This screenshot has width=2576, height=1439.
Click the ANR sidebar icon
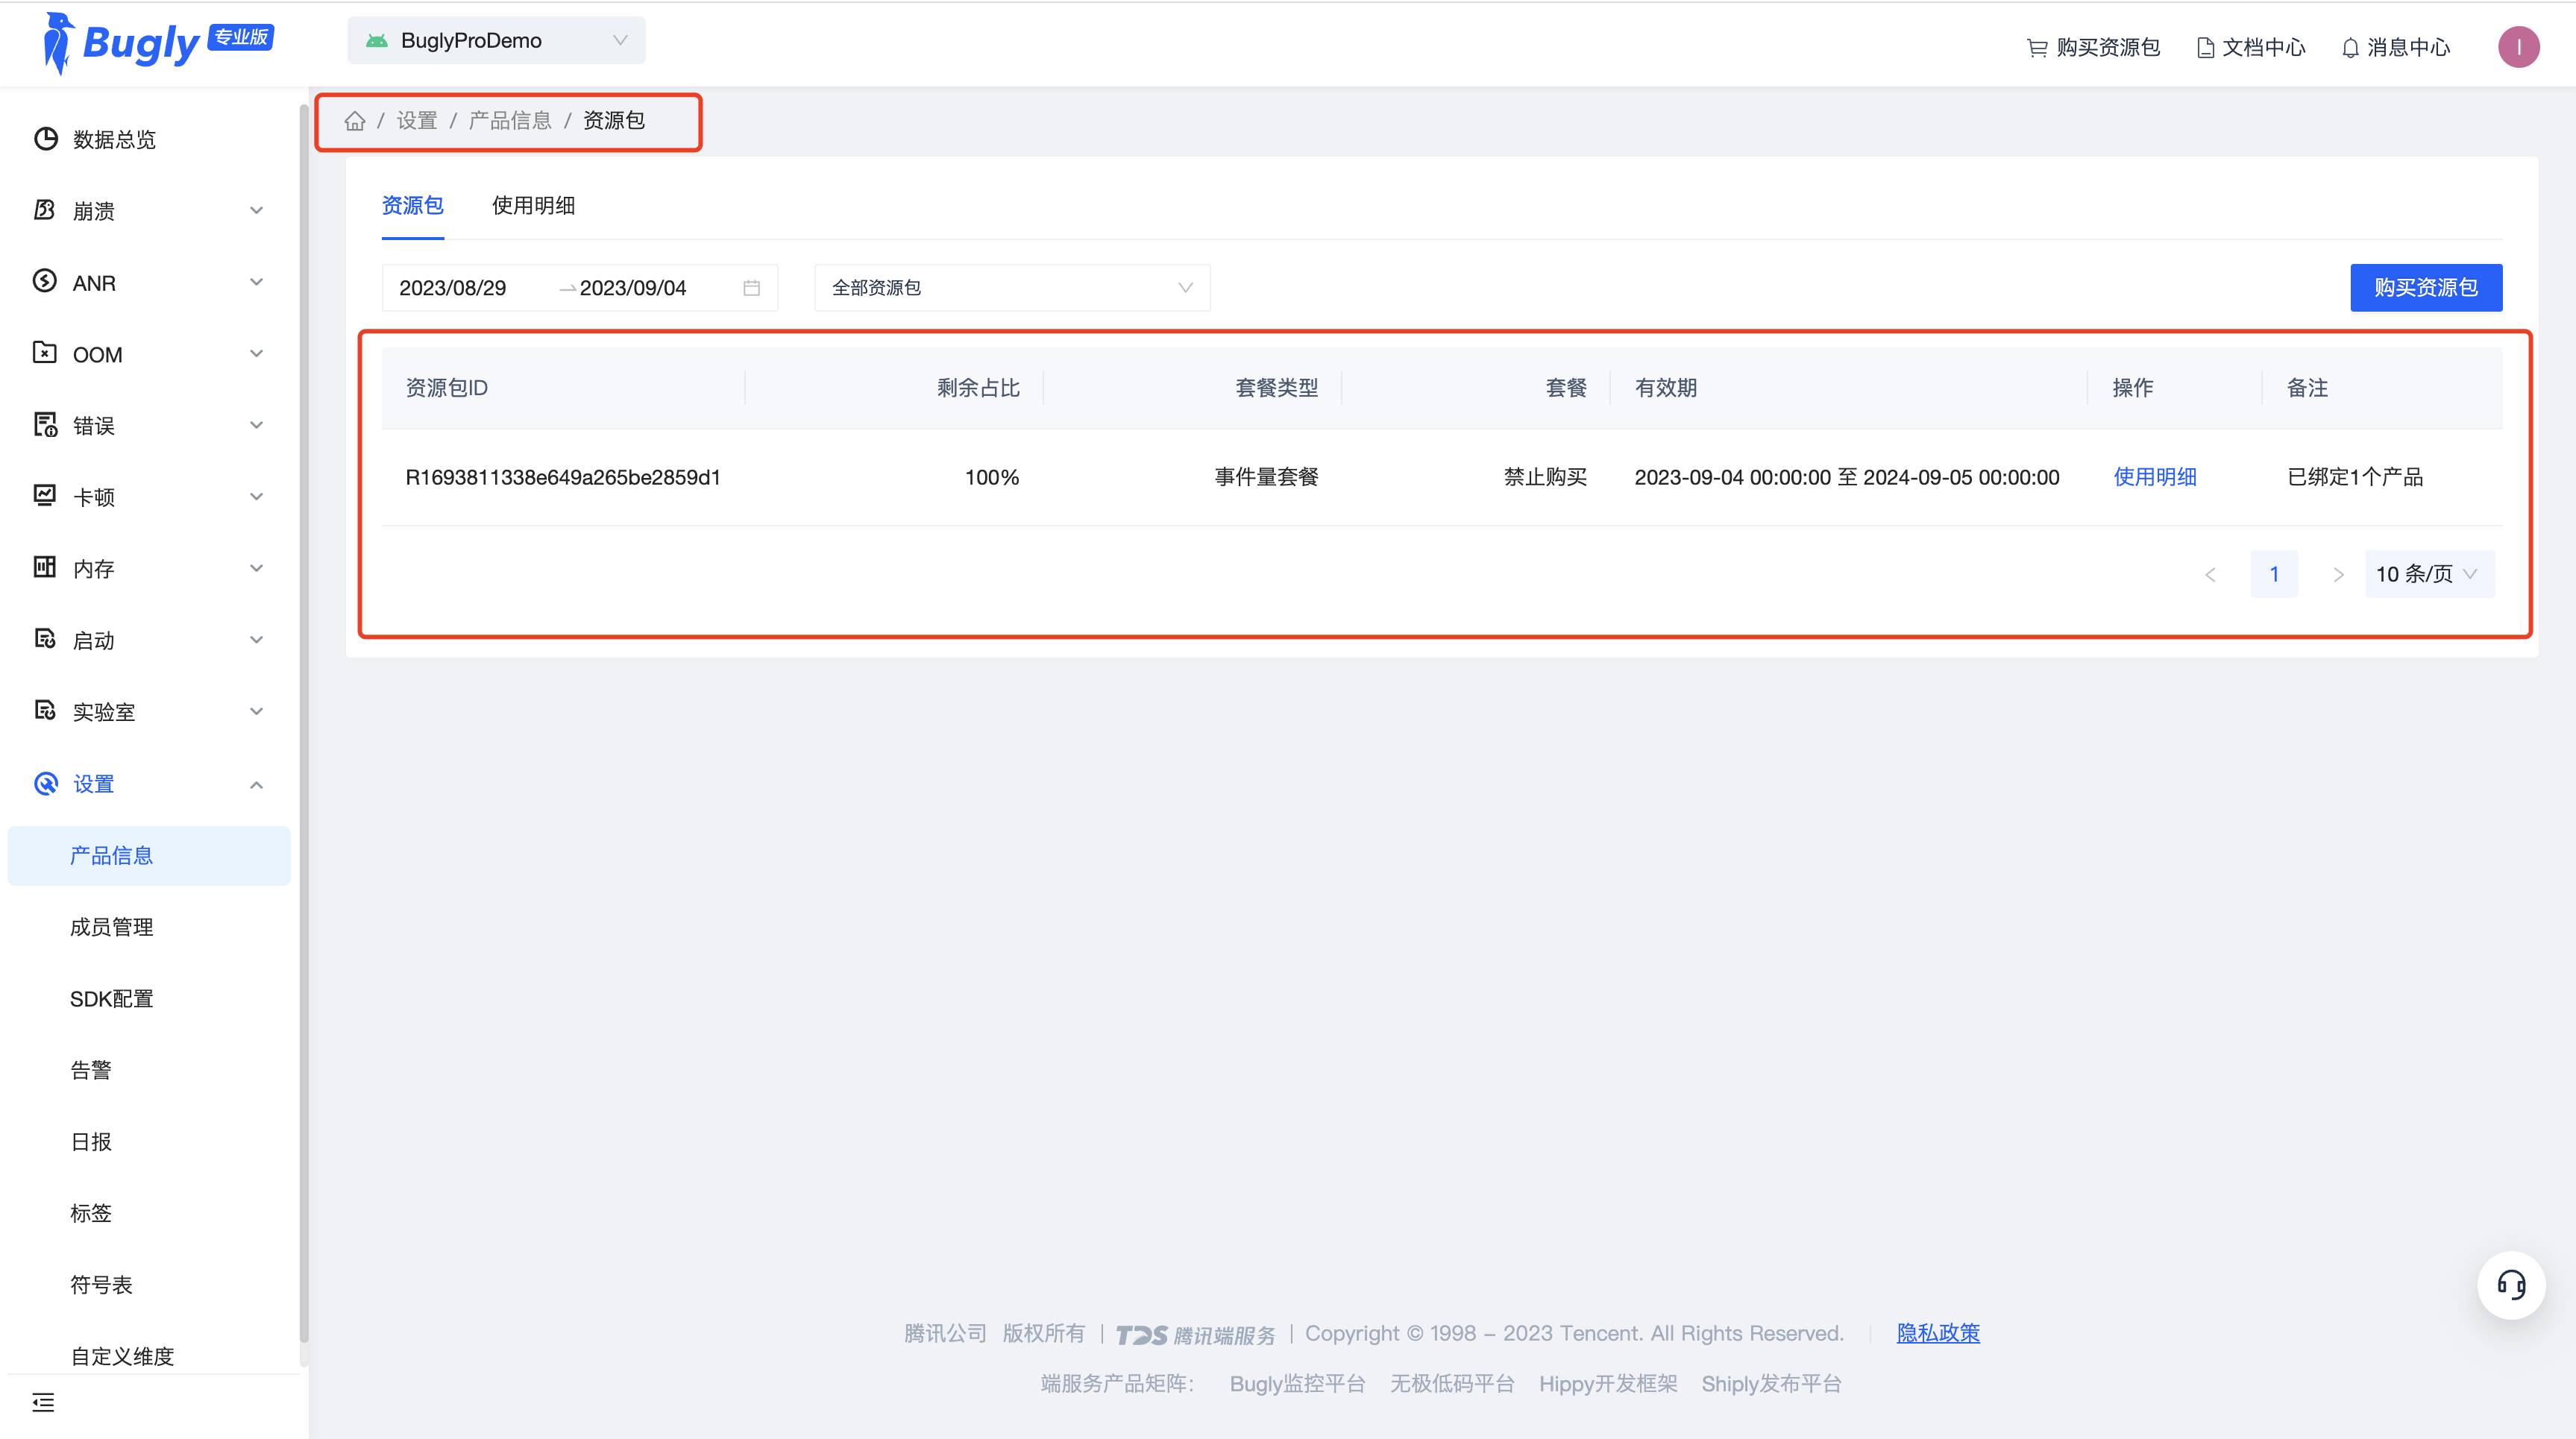point(45,282)
